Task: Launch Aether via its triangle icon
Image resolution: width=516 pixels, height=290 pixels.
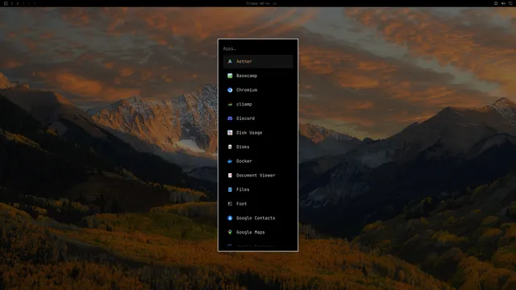Action: point(230,61)
